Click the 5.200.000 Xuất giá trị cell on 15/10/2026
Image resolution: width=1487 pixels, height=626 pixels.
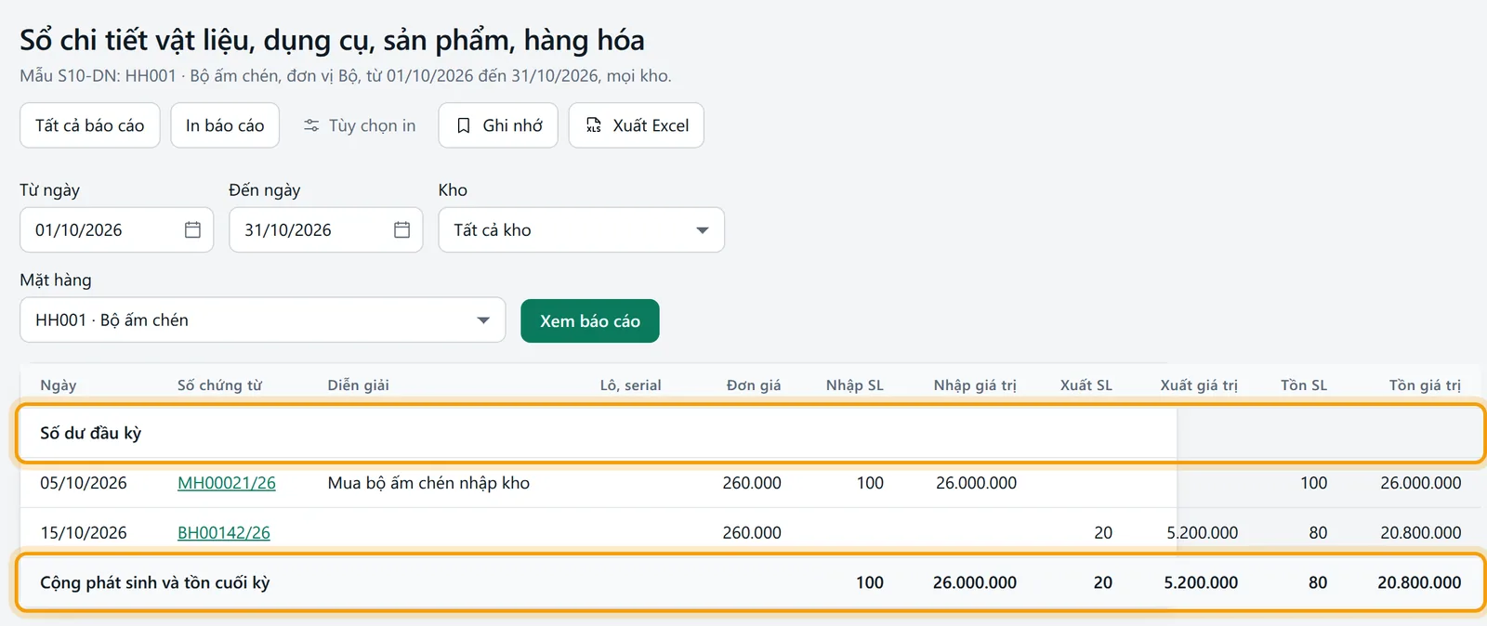click(1202, 533)
